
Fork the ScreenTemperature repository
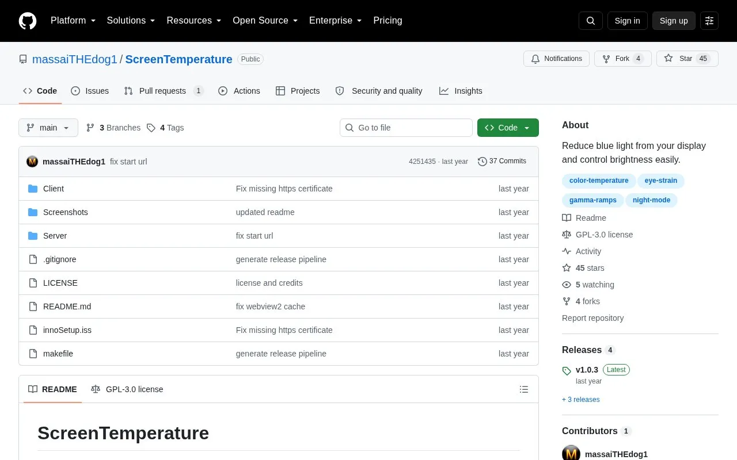(622, 59)
